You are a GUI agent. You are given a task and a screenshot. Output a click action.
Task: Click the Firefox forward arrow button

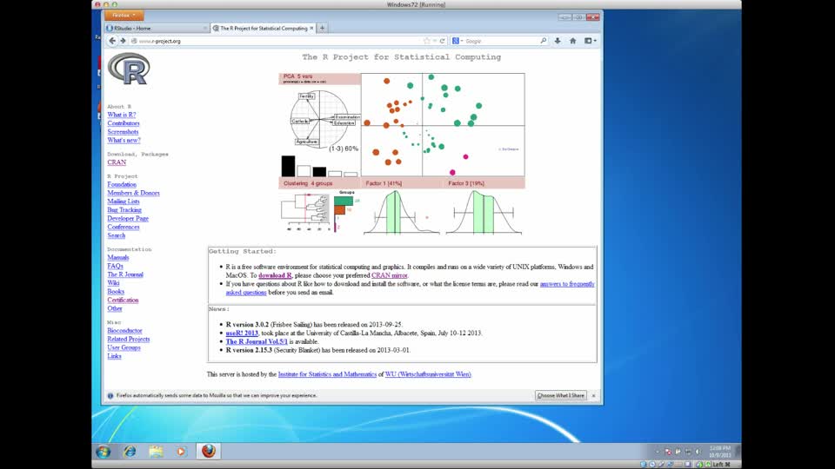click(123, 41)
